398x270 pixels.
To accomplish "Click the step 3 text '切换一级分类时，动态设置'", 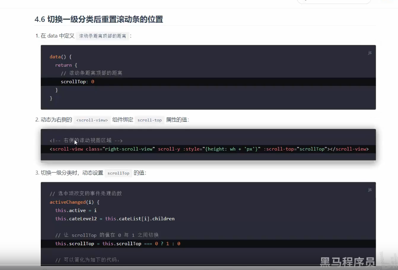I will click(72, 173).
